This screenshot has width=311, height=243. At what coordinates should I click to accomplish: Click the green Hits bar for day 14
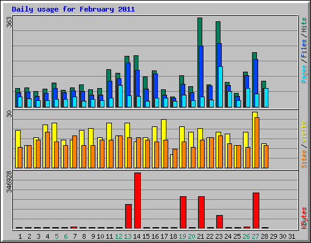pos(136,63)
